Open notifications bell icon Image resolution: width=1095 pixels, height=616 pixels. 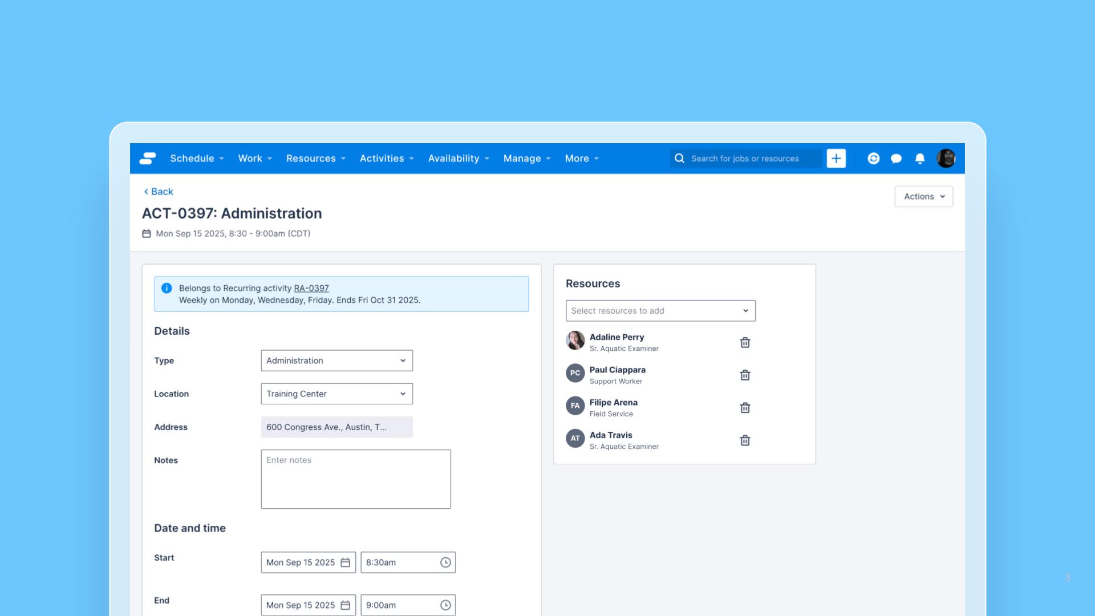point(919,159)
